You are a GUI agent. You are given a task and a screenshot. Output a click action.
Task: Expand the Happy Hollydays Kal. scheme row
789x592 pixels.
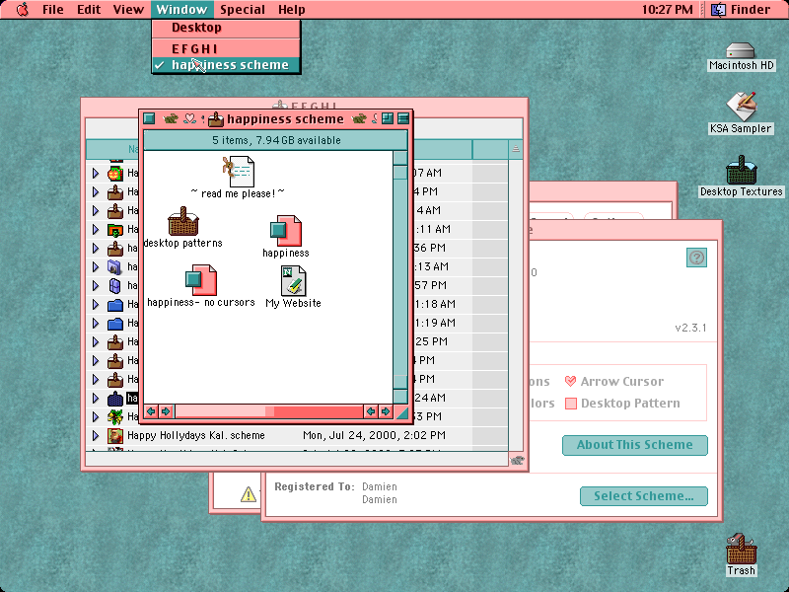(x=96, y=435)
